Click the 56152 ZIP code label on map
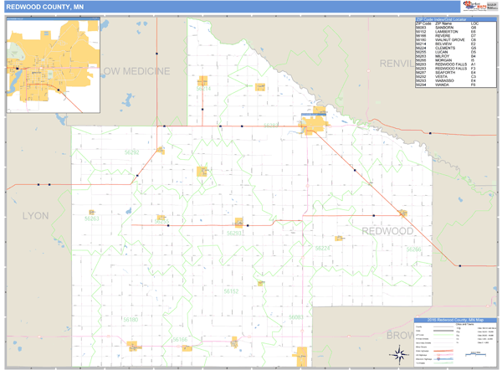 click(x=232, y=290)
